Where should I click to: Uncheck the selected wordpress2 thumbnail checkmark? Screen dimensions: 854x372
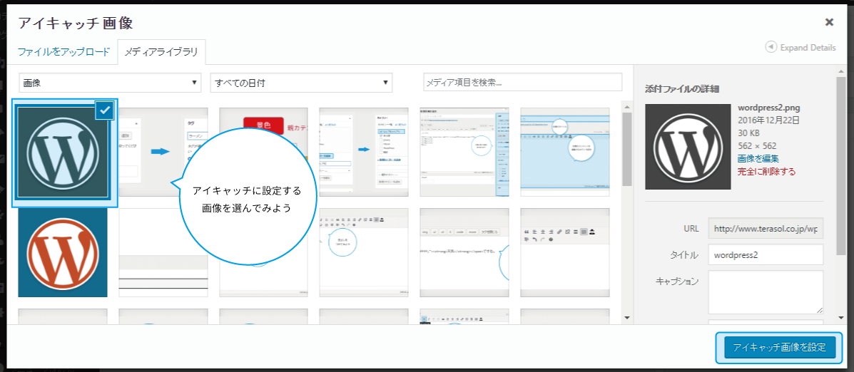pos(105,110)
